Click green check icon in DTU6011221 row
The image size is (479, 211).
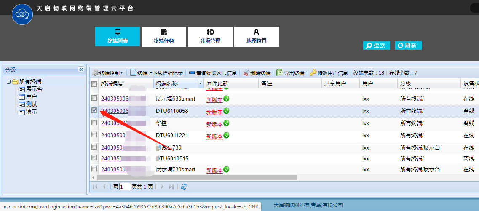[226, 135]
